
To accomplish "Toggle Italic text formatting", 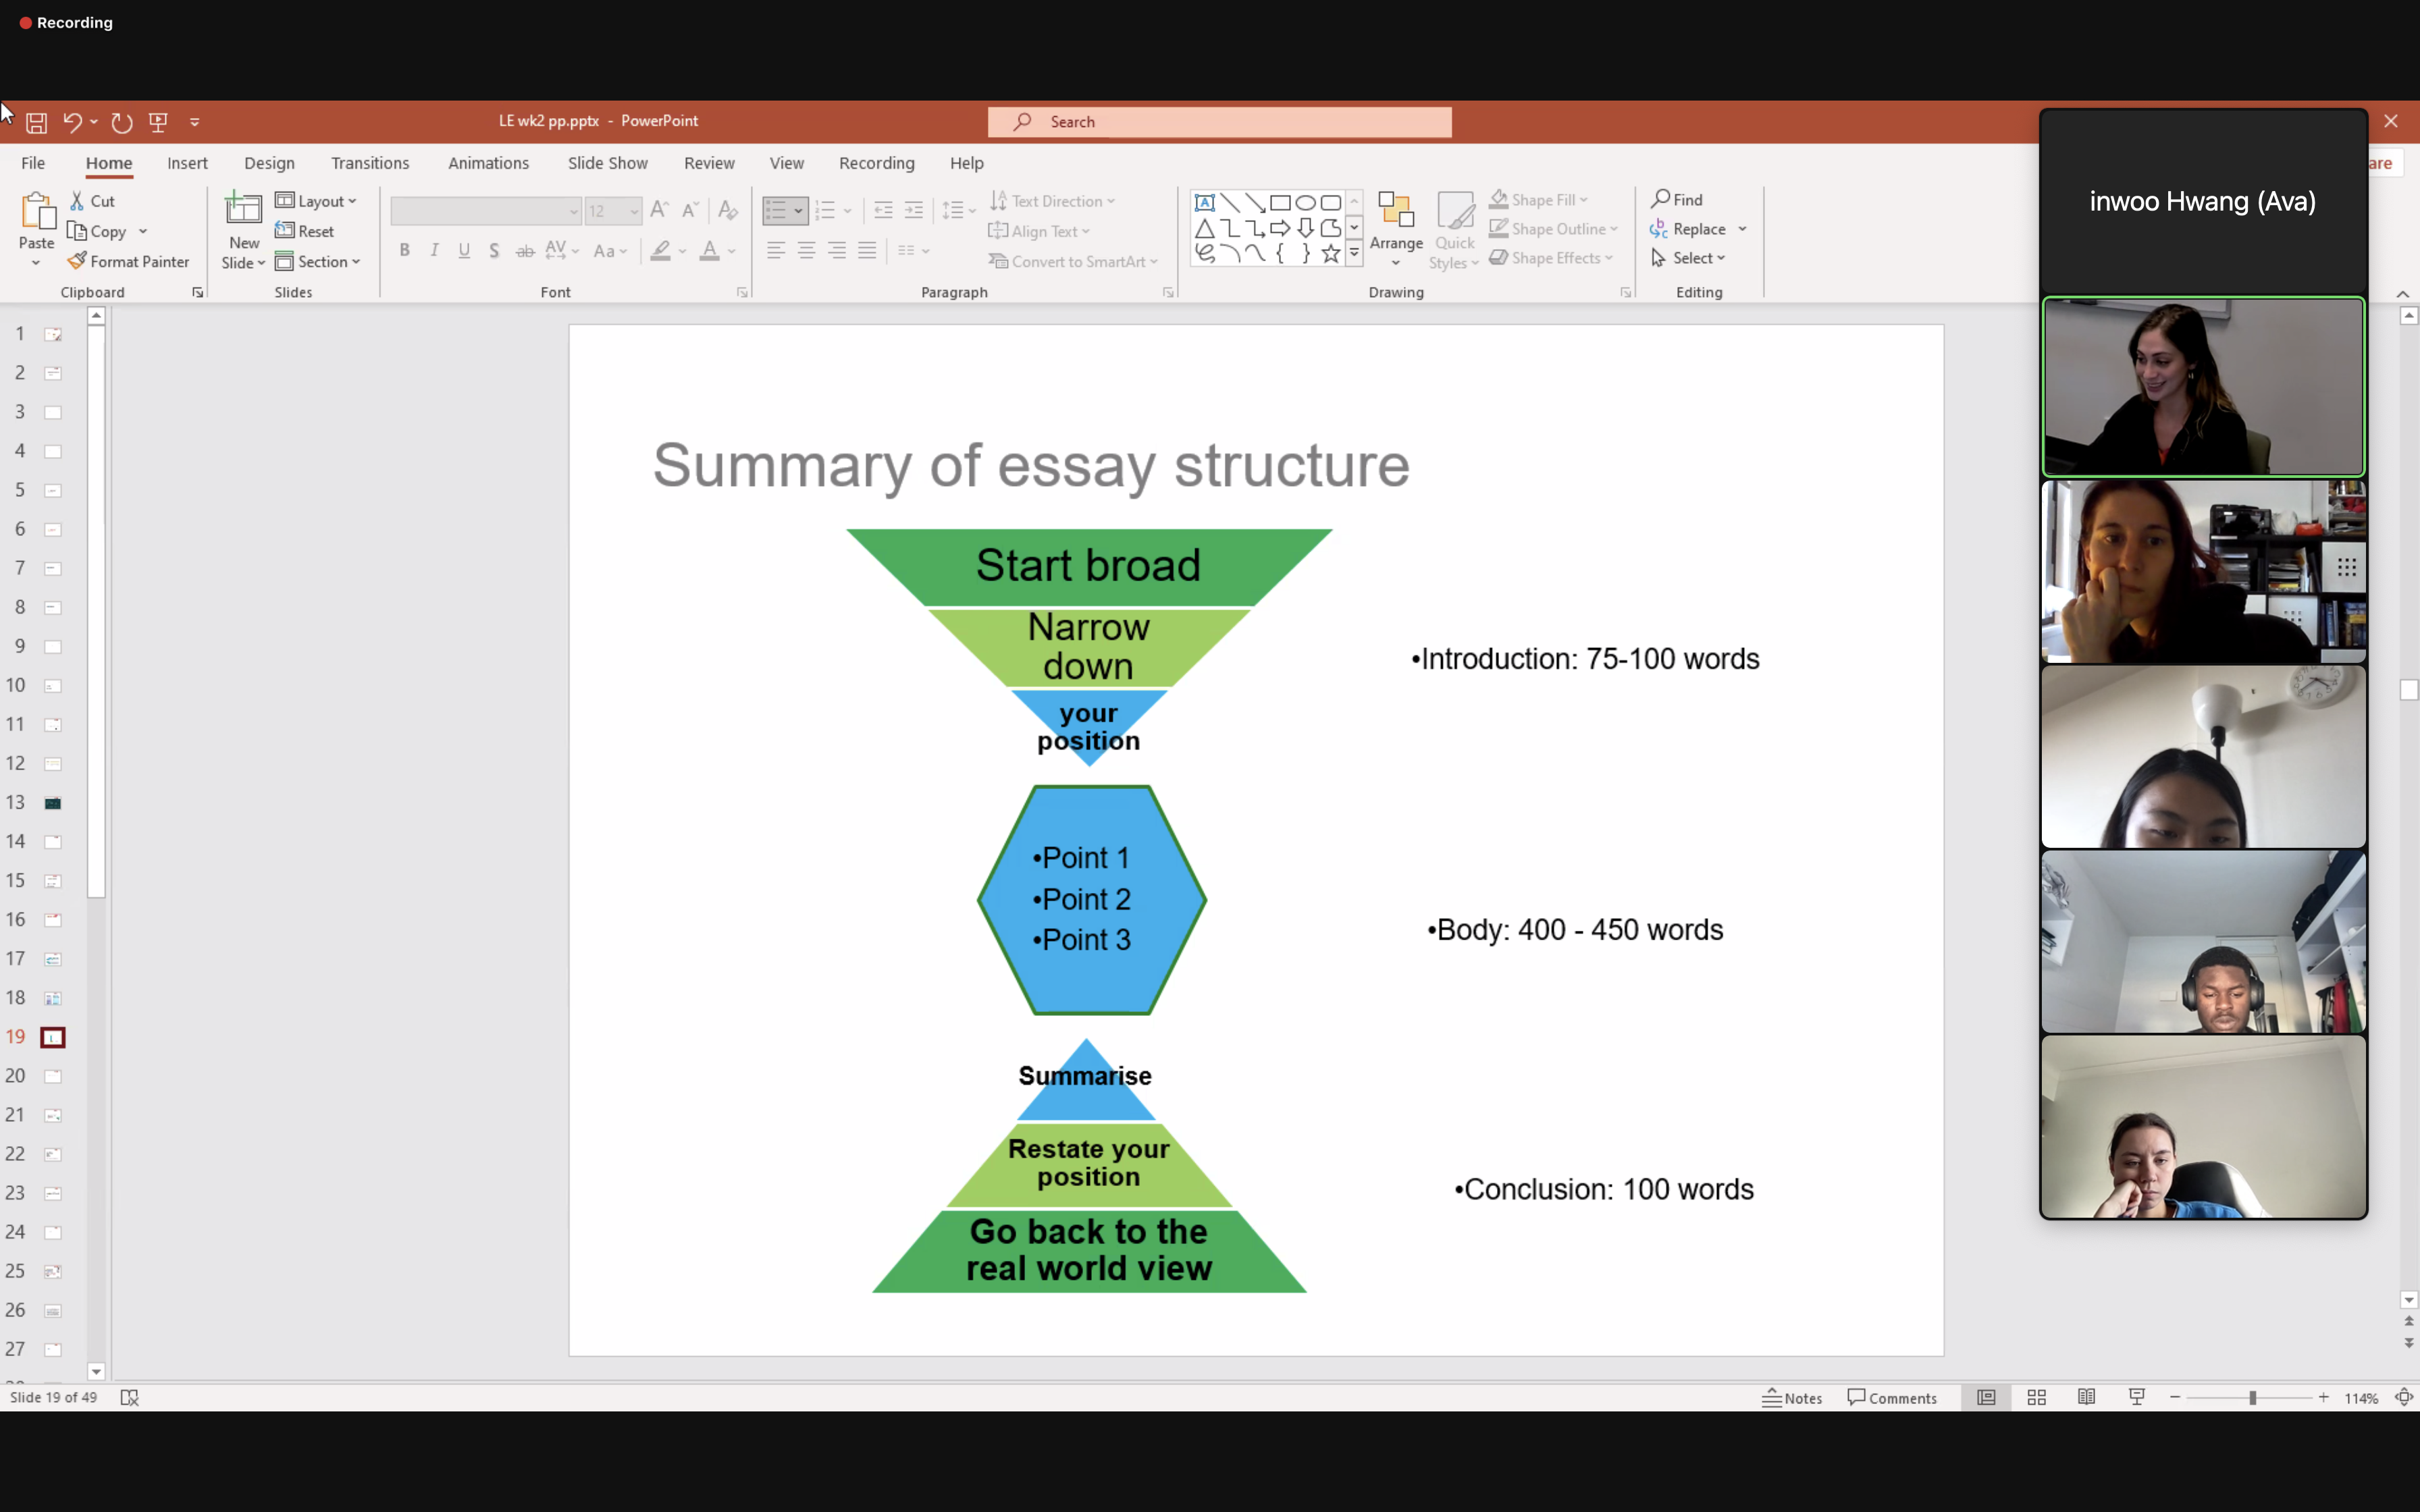I will [x=434, y=250].
